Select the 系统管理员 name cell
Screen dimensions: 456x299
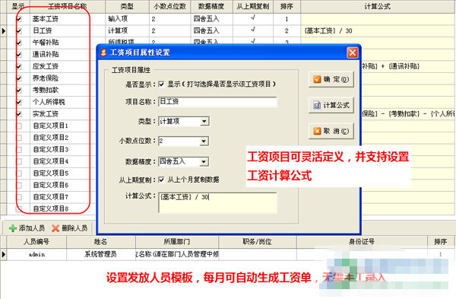coord(101,254)
